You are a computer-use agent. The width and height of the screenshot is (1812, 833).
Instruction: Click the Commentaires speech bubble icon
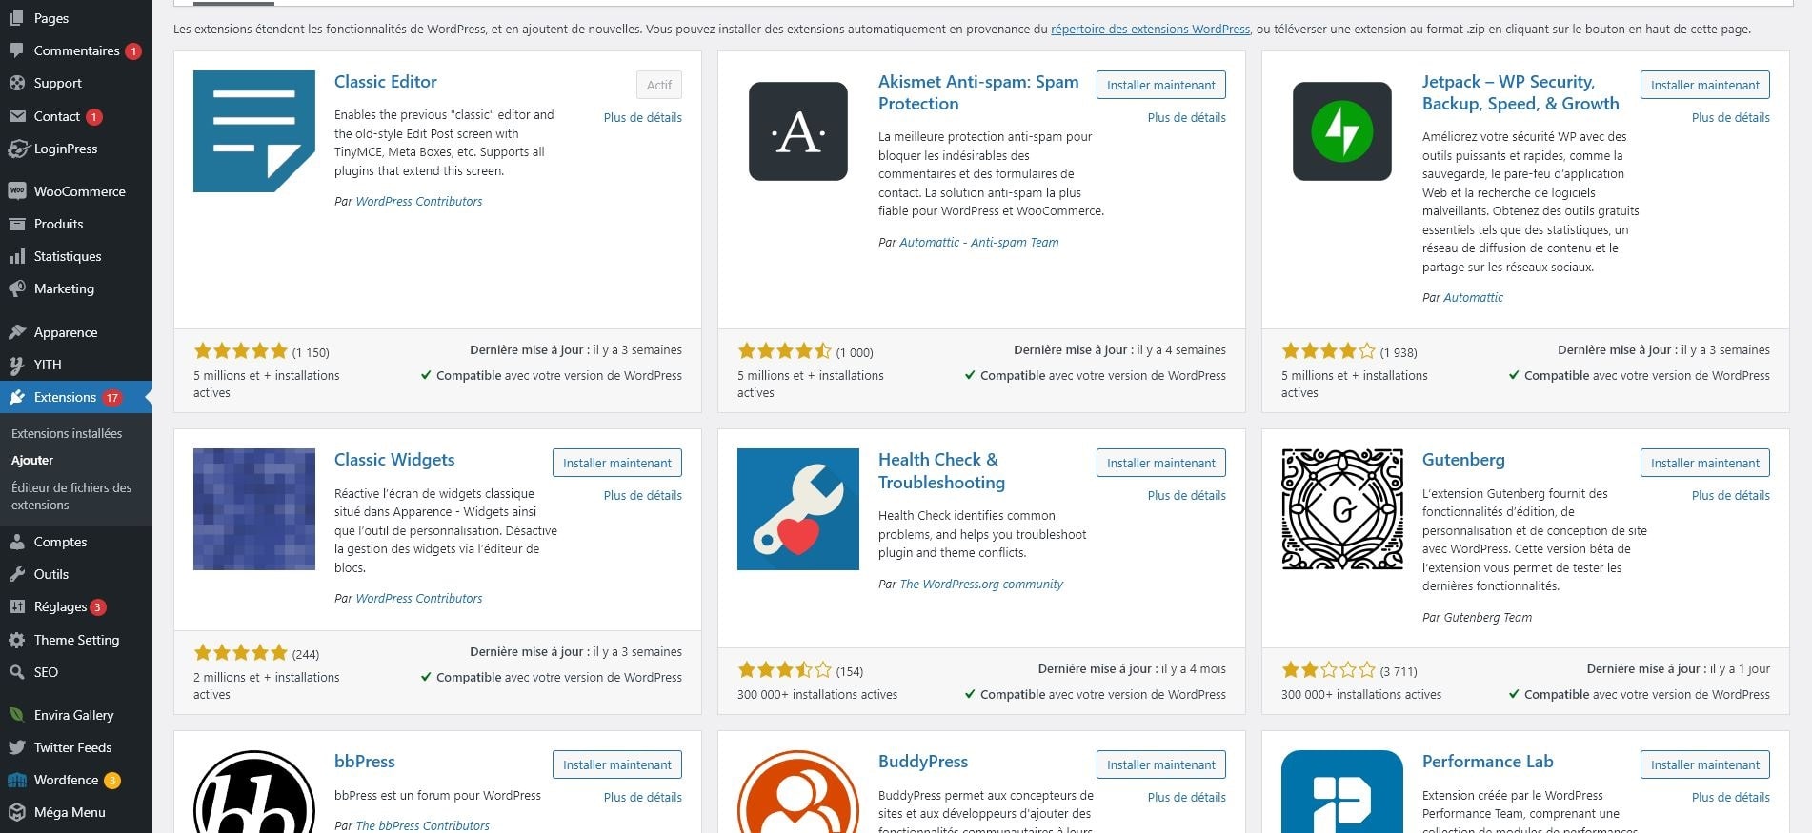click(17, 50)
